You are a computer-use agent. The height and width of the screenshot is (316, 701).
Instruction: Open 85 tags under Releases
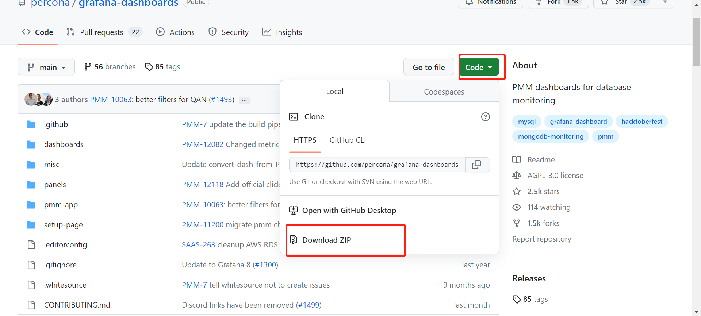[x=530, y=299]
